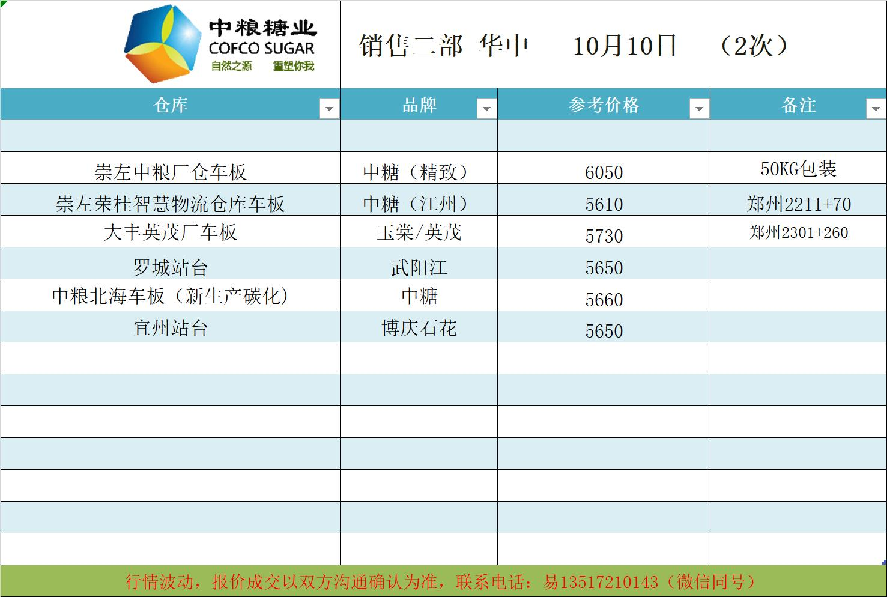Select remark cell 郑州2301+260

[x=799, y=232]
